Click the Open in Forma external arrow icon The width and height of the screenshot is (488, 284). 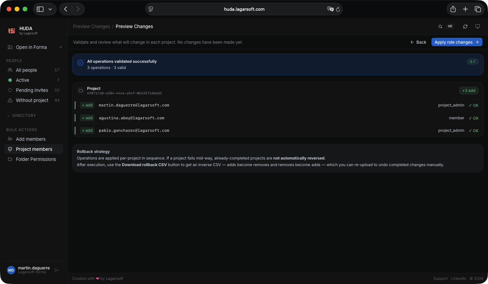[60, 48]
